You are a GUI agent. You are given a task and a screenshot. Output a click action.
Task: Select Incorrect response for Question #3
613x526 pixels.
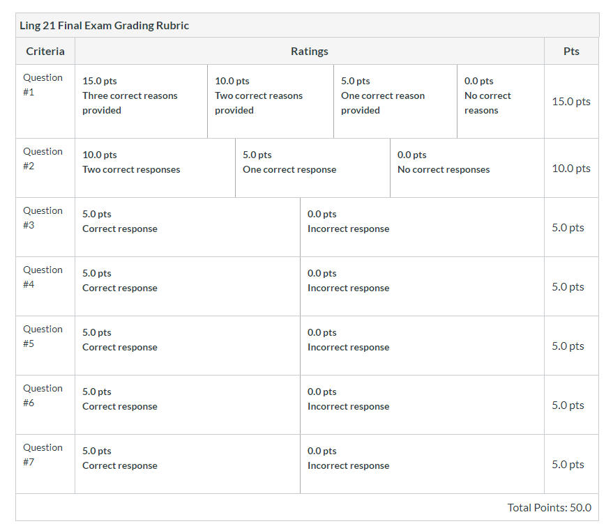coord(422,227)
